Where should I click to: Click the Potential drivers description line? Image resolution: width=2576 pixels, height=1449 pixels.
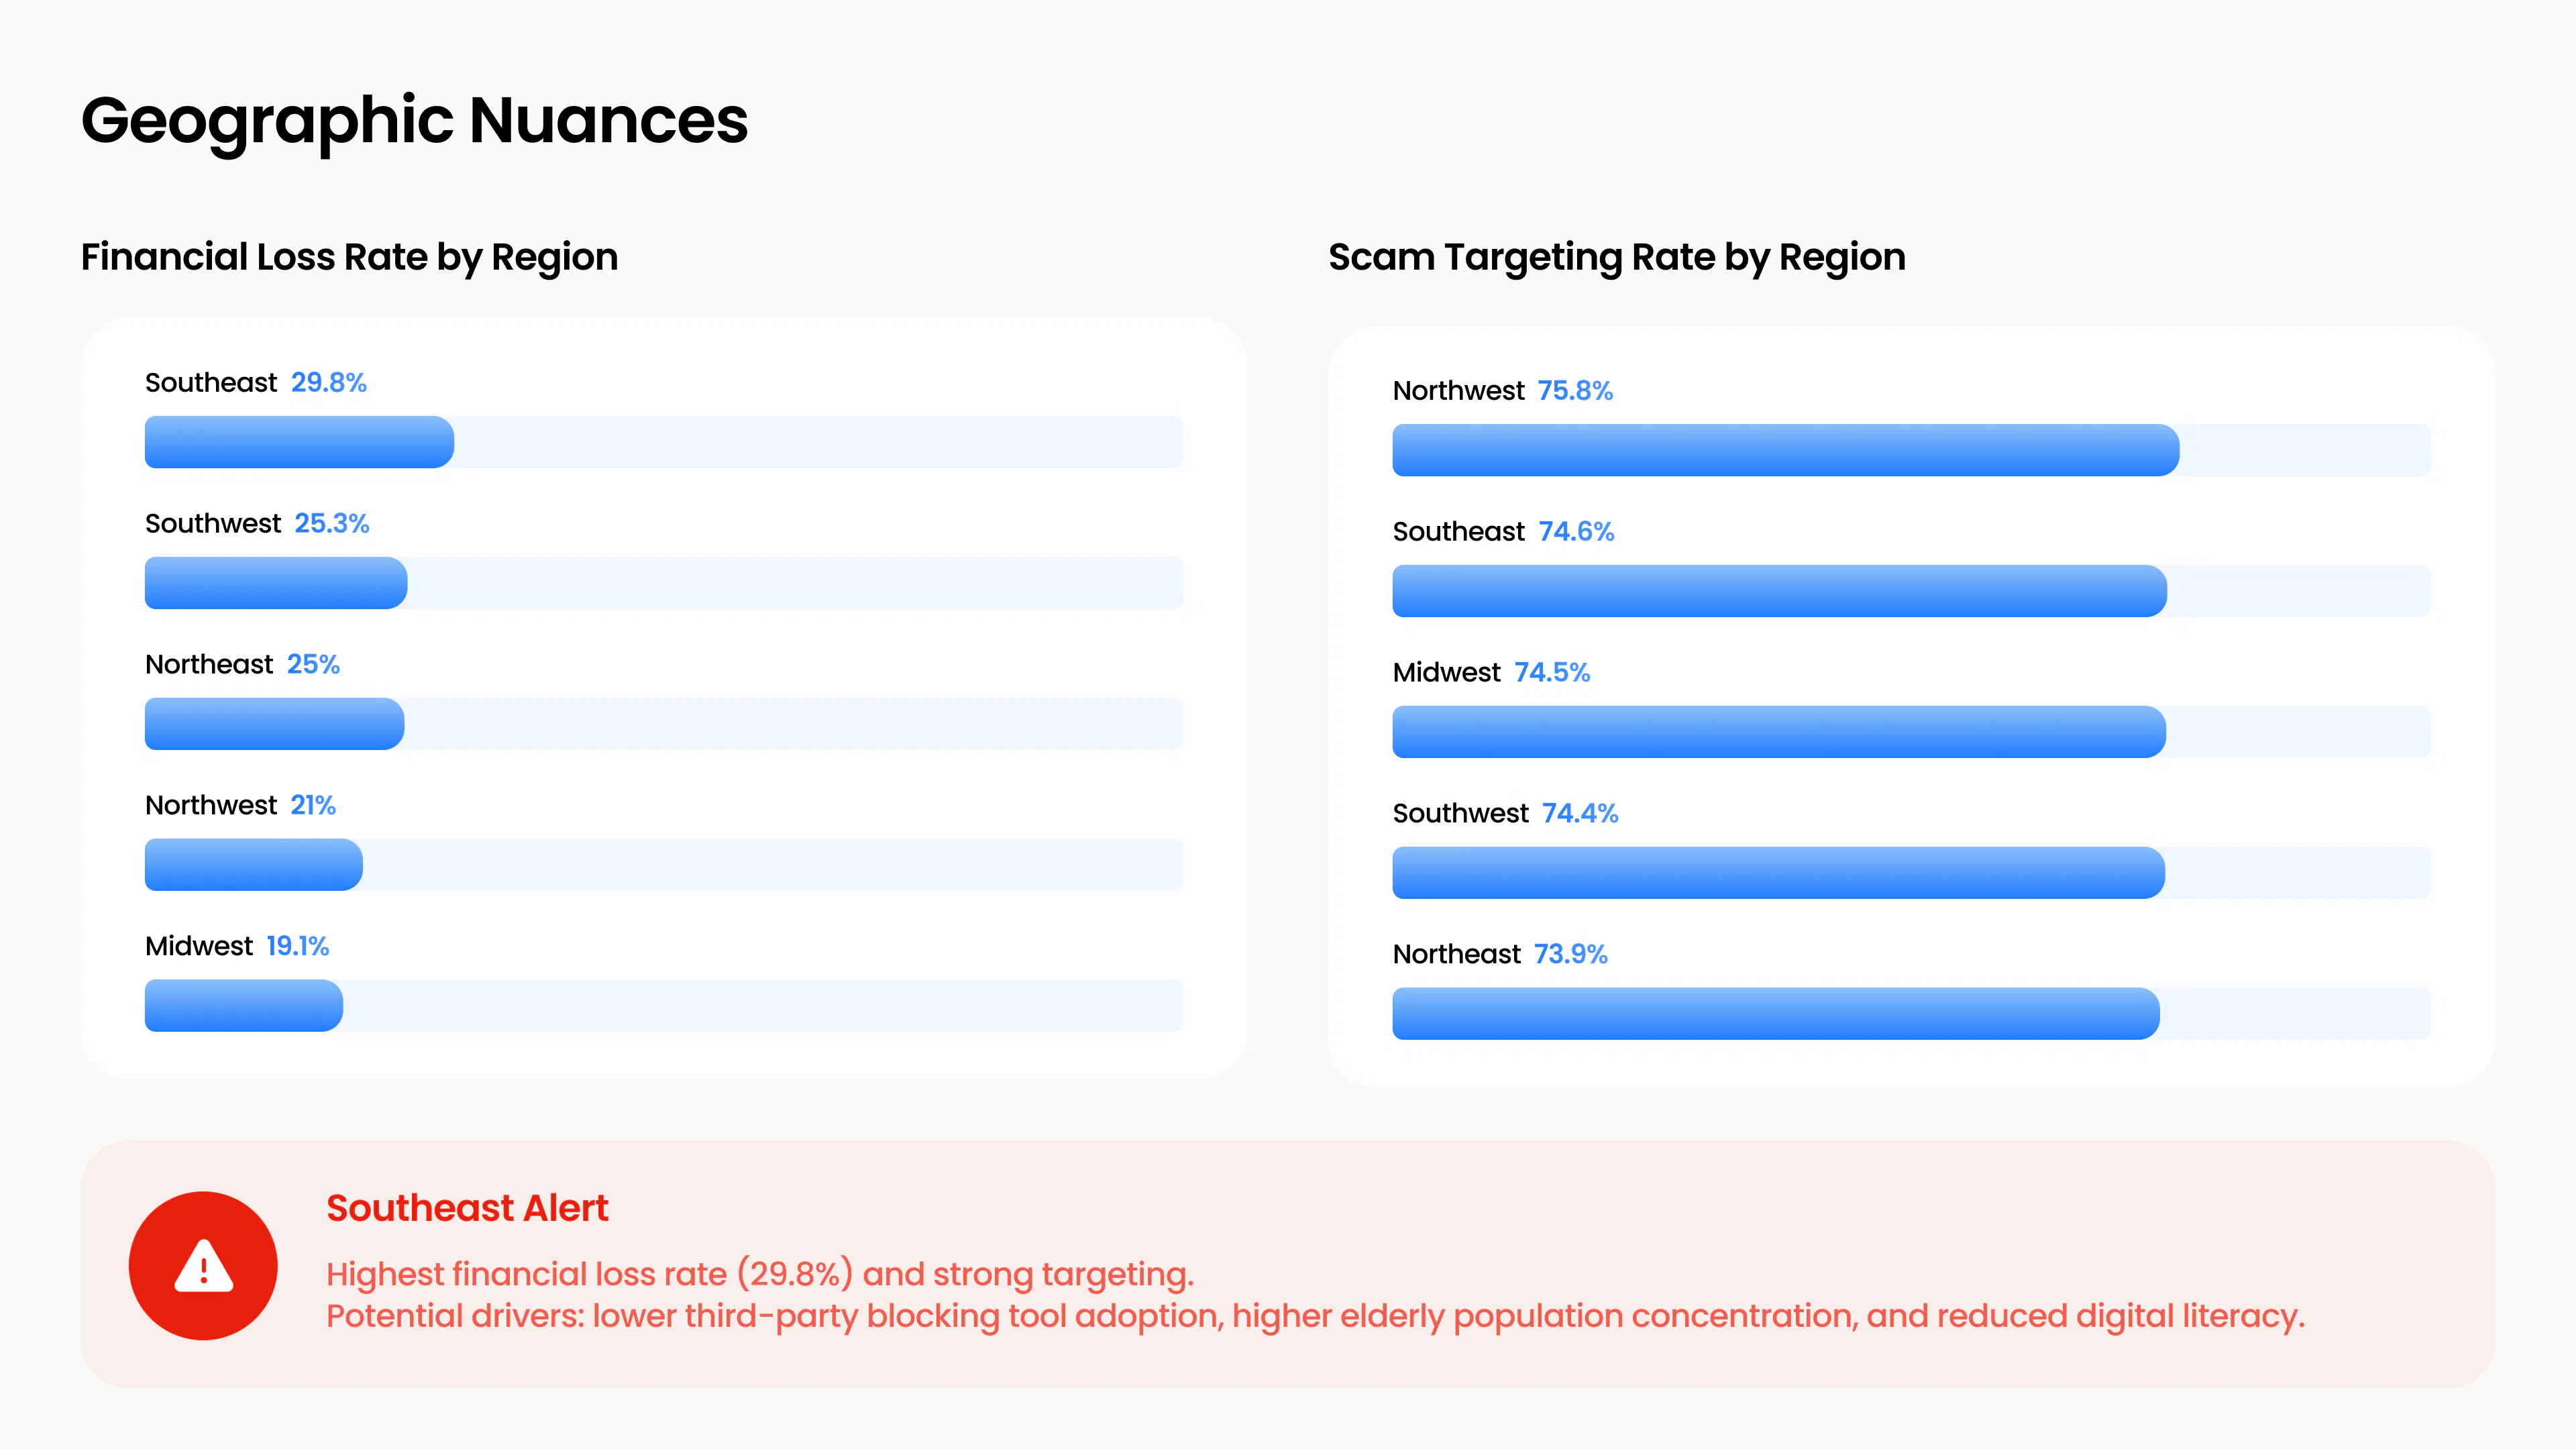click(1314, 1316)
